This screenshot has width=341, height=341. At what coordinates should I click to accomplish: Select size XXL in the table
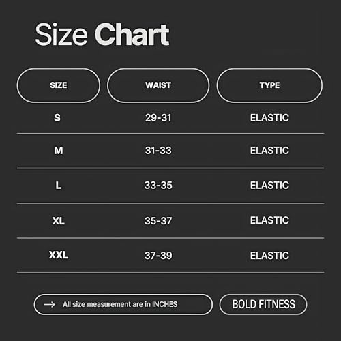tap(59, 255)
